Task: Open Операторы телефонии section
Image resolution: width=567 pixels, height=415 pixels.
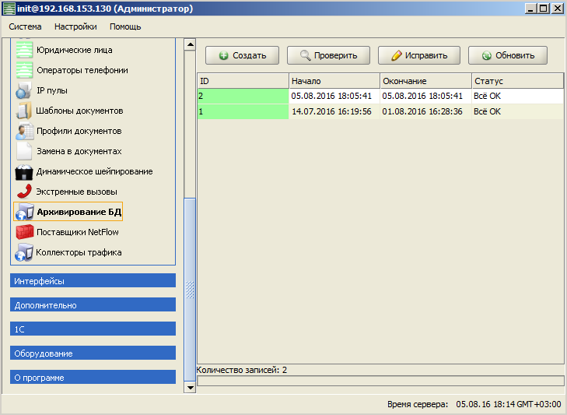Action: (82, 70)
